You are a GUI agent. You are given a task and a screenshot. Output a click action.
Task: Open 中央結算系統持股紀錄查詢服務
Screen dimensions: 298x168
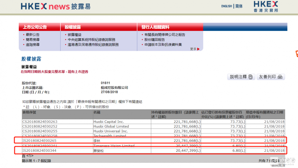click(92, 40)
